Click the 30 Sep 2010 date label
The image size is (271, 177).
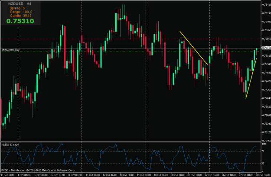pos(7,175)
